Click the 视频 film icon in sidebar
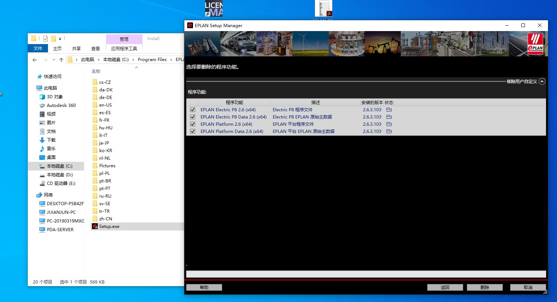The height and width of the screenshot is (302, 557). point(42,114)
